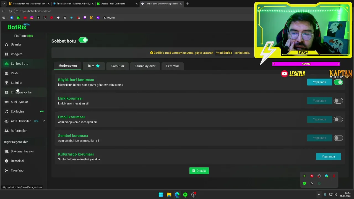Open Widgets via its grid icon

tap(7, 54)
